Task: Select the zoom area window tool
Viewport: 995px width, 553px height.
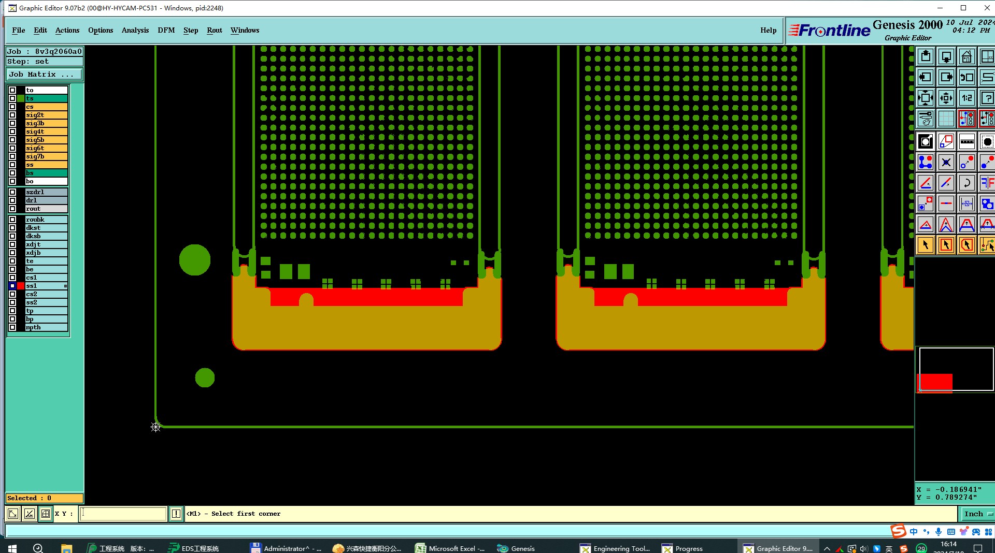Action: click(x=946, y=141)
